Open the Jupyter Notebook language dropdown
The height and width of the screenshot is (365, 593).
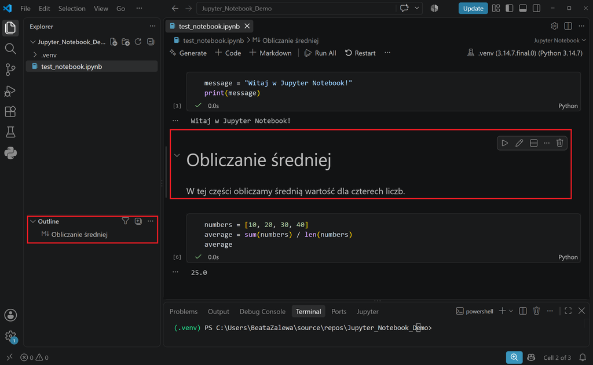click(x=560, y=40)
